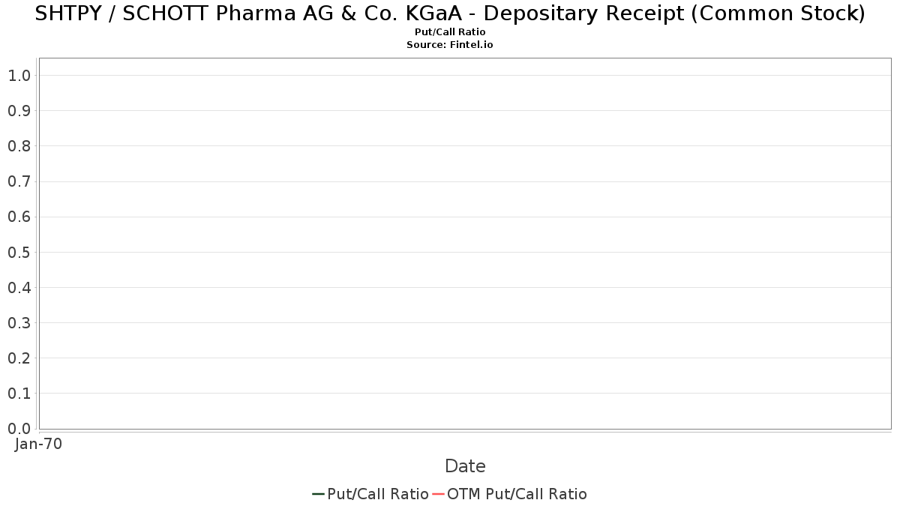The width and height of the screenshot is (900, 506).
Task: Click the Source: Fintel.io label
Action: [x=450, y=45]
